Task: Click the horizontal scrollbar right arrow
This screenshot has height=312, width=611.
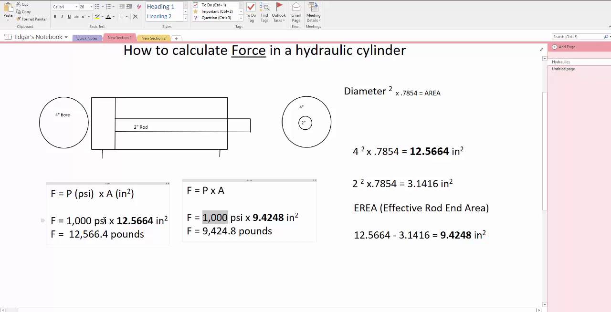Action: click(x=539, y=310)
